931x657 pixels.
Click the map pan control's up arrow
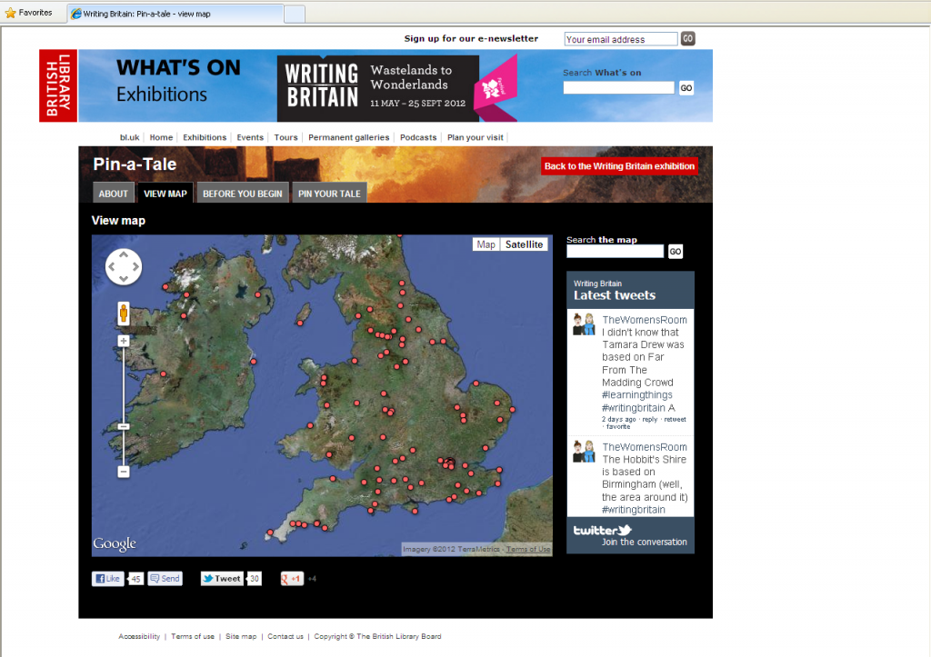(124, 254)
